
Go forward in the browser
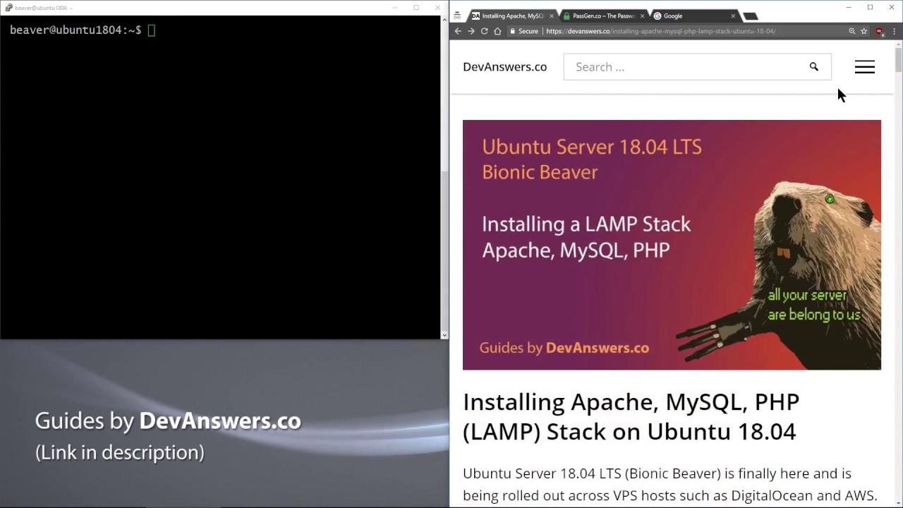[x=471, y=31]
